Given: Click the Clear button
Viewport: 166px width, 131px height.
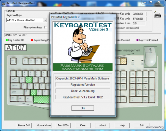Looking at the screenshot, I should (x=83, y=125).
